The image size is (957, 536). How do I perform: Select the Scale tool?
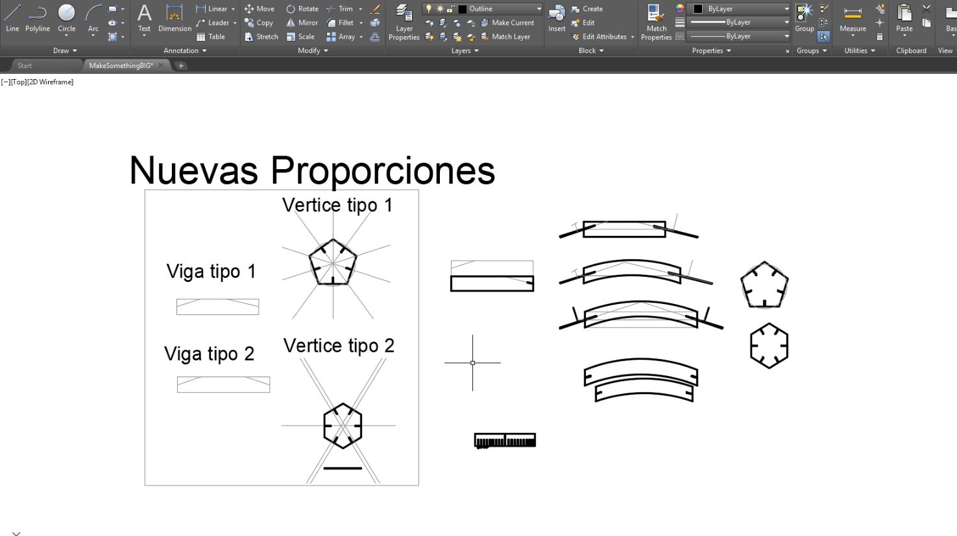(300, 37)
